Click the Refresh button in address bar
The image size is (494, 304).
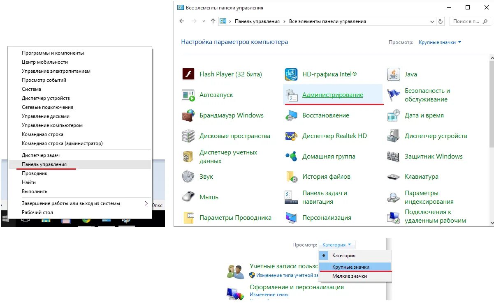pyautogui.click(x=441, y=21)
